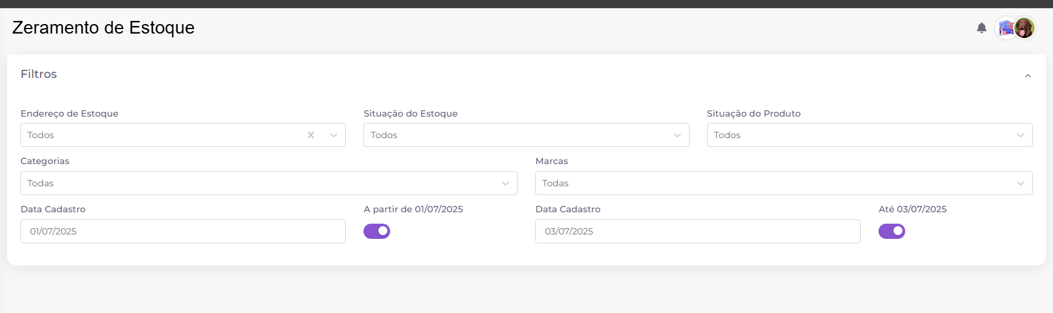Click the Zeramento de Estoque page heading
The height and width of the screenshot is (313, 1053).
(103, 28)
